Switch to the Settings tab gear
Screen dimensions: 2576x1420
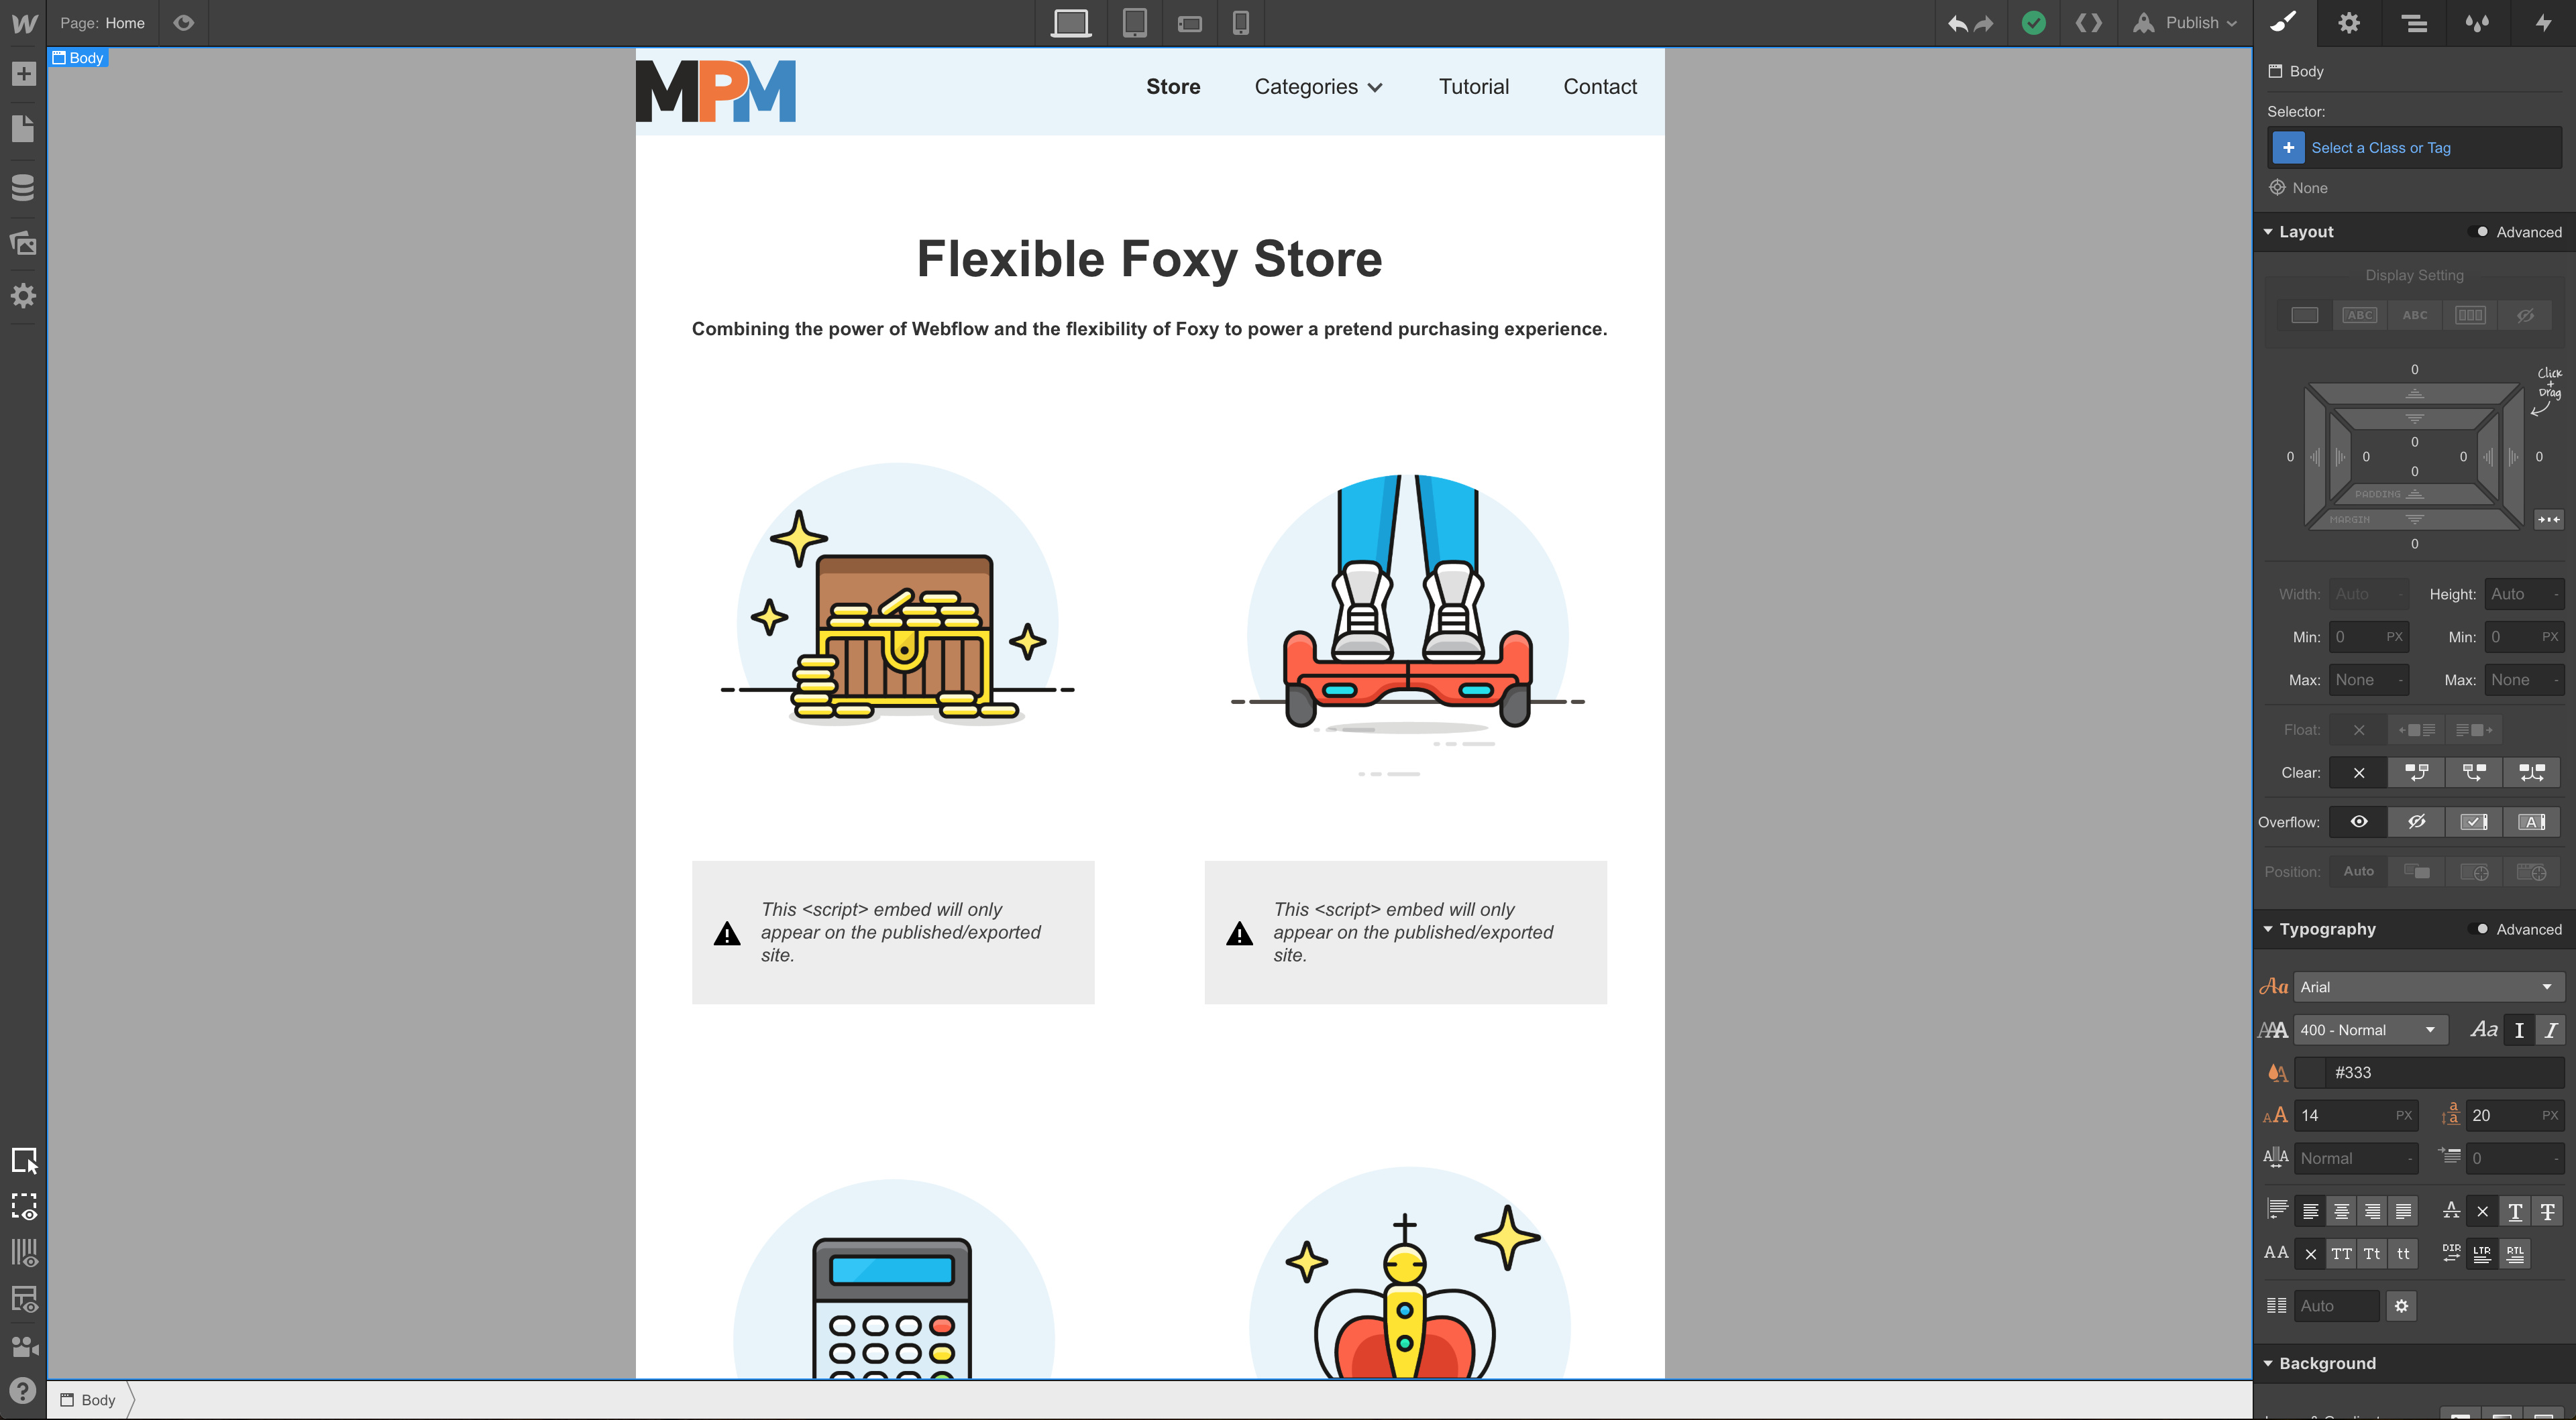[x=2349, y=23]
